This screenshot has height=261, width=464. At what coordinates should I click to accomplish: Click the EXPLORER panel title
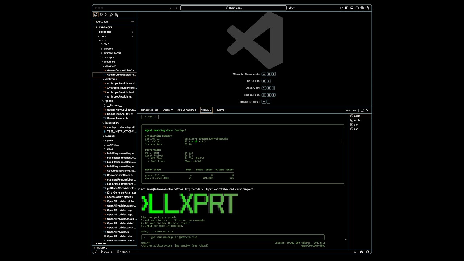pyautogui.click(x=102, y=22)
